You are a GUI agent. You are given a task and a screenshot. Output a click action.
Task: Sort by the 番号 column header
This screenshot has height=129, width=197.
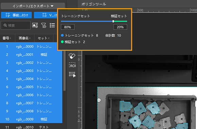click(7, 38)
